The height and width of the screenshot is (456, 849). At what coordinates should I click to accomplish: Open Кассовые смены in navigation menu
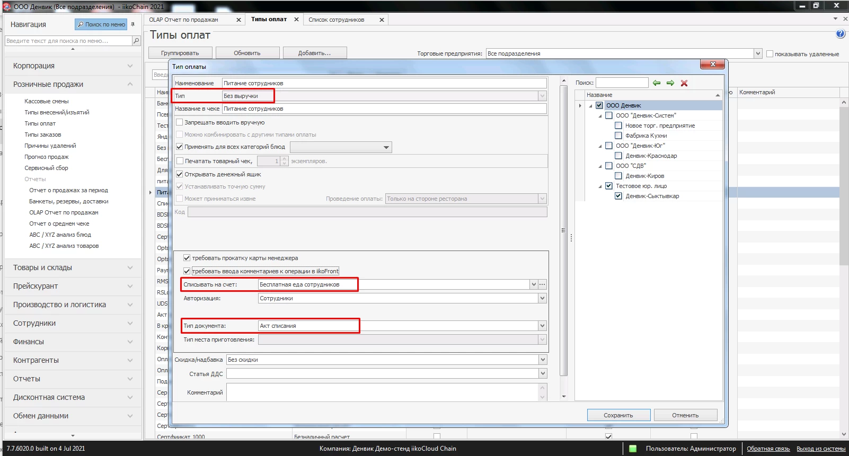click(47, 101)
